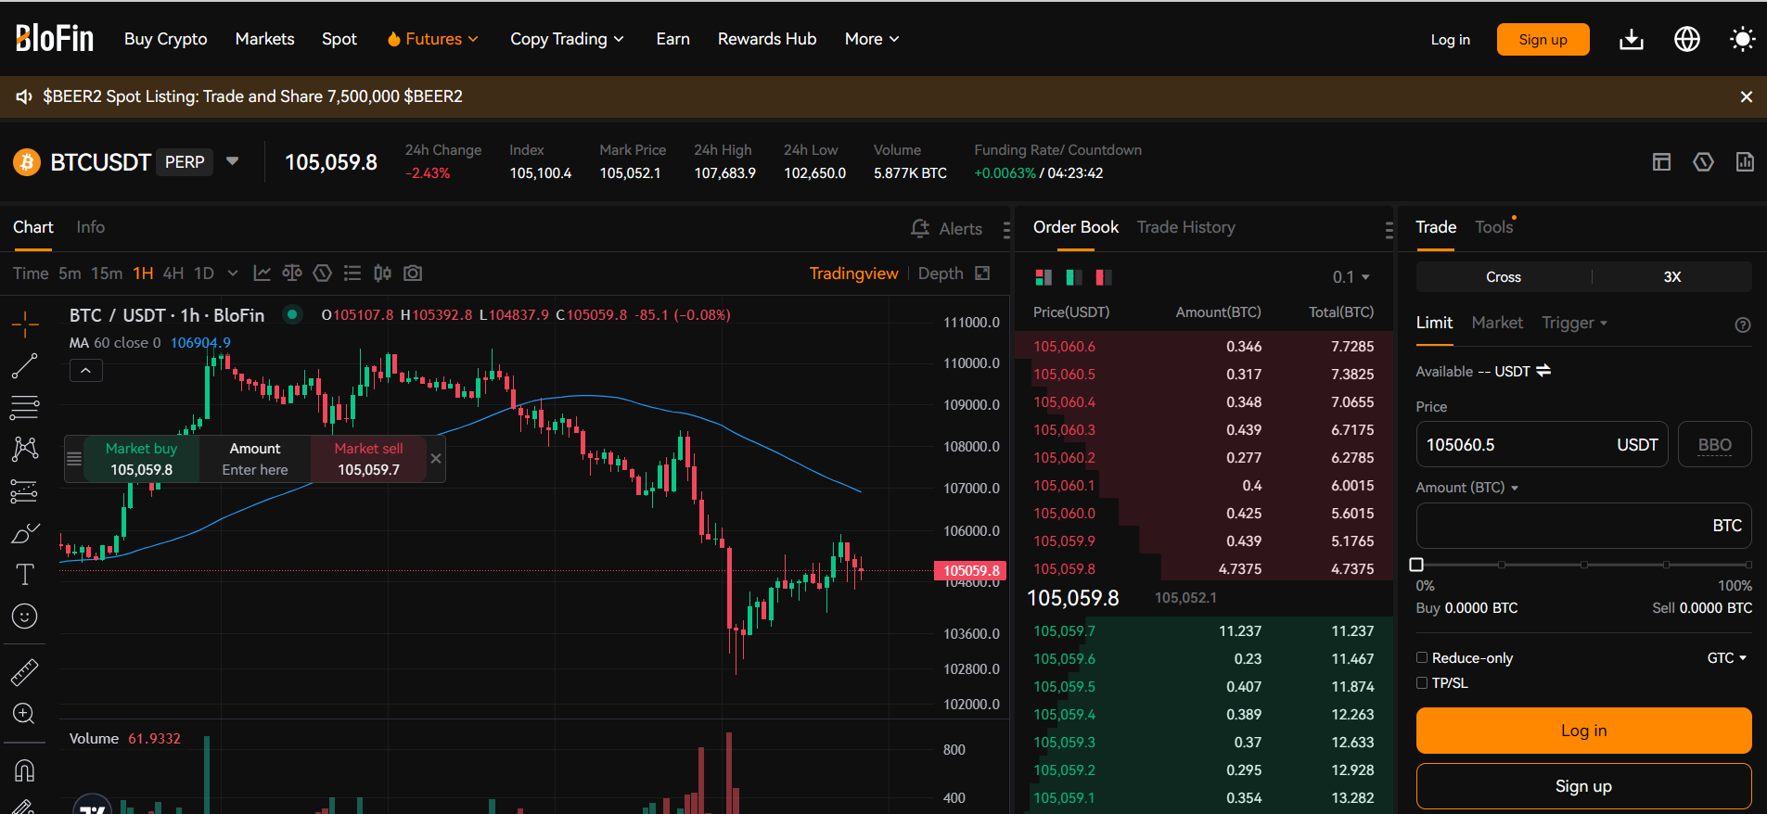This screenshot has height=814, width=1767.
Task: Click the Market buy 105,059.8 button
Action: [x=141, y=459]
